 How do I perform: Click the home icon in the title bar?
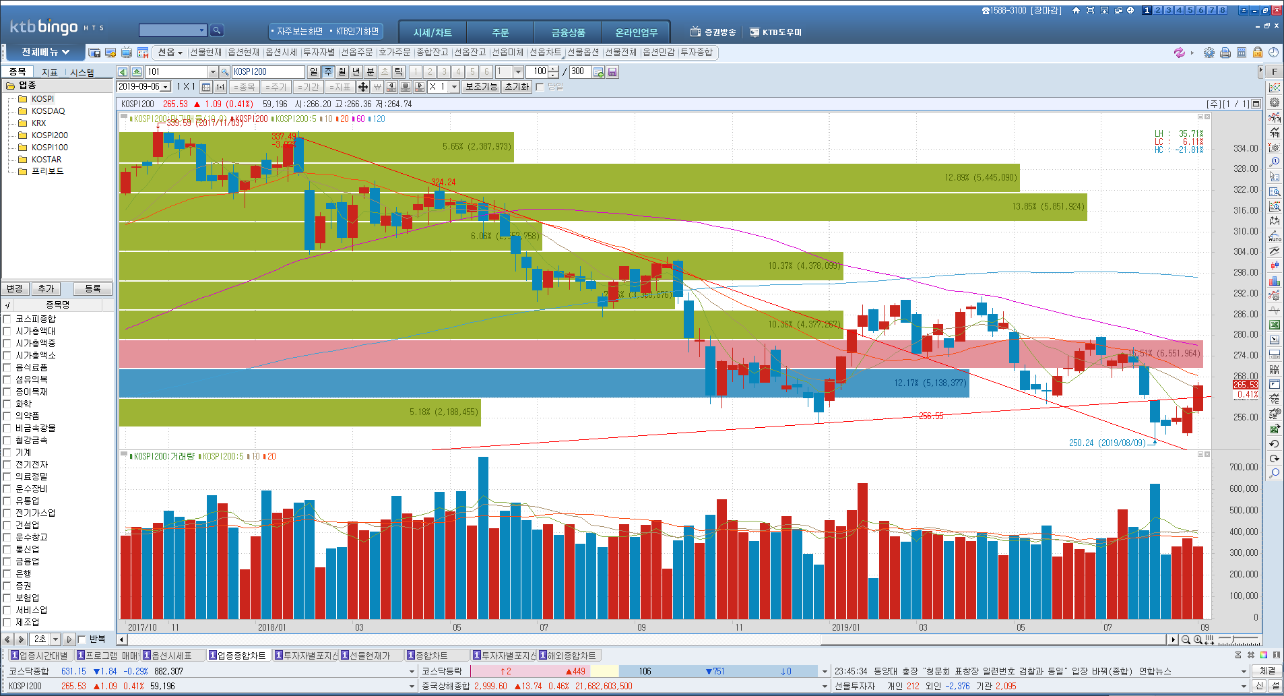point(1076,10)
